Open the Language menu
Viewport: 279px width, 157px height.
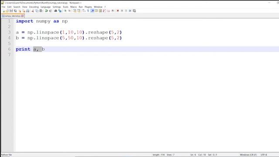coord(45,7)
